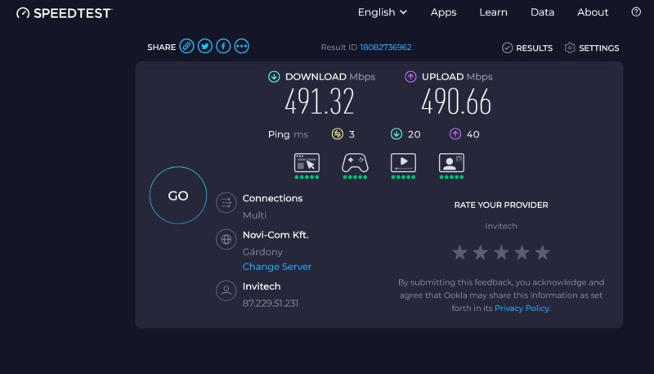Rate Invitech with five stars
Image resolution: width=654 pixels, height=374 pixels.
click(x=542, y=253)
